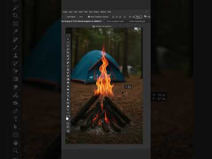The image size is (212, 159).
Task: Open the Window menu
Action: [103, 12]
